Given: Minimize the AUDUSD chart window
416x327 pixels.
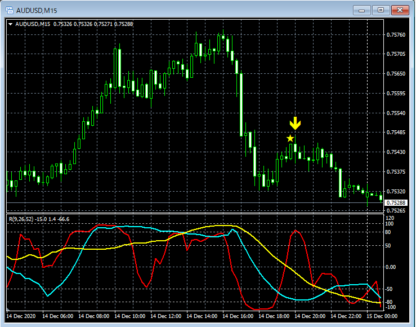Looking at the screenshot, I should (361, 10).
